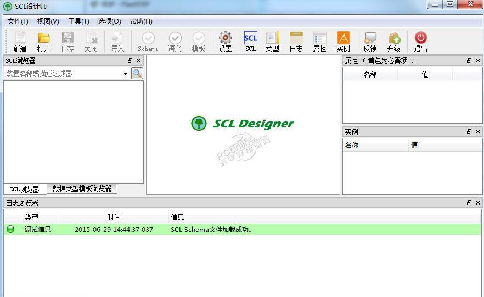The width and height of the screenshot is (484, 297).
Task: Maximize the SCL设计师 window
Action: coord(450,4)
